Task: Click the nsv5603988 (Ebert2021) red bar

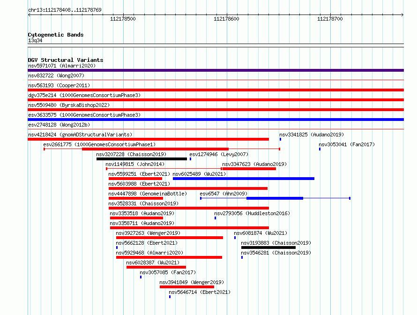Action: (188, 188)
